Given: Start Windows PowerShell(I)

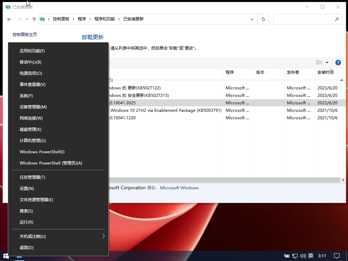Looking at the screenshot, I should pos(58,152).
